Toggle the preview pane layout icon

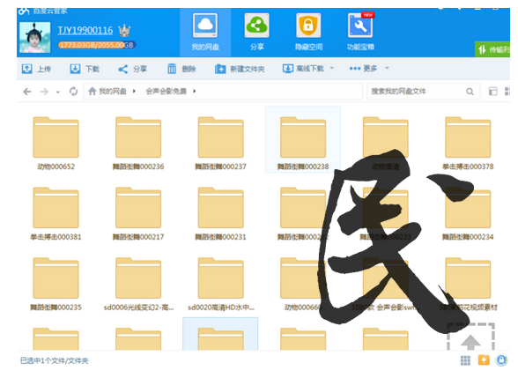pos(493,92)
